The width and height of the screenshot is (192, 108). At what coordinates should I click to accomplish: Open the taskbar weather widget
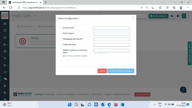7,104
